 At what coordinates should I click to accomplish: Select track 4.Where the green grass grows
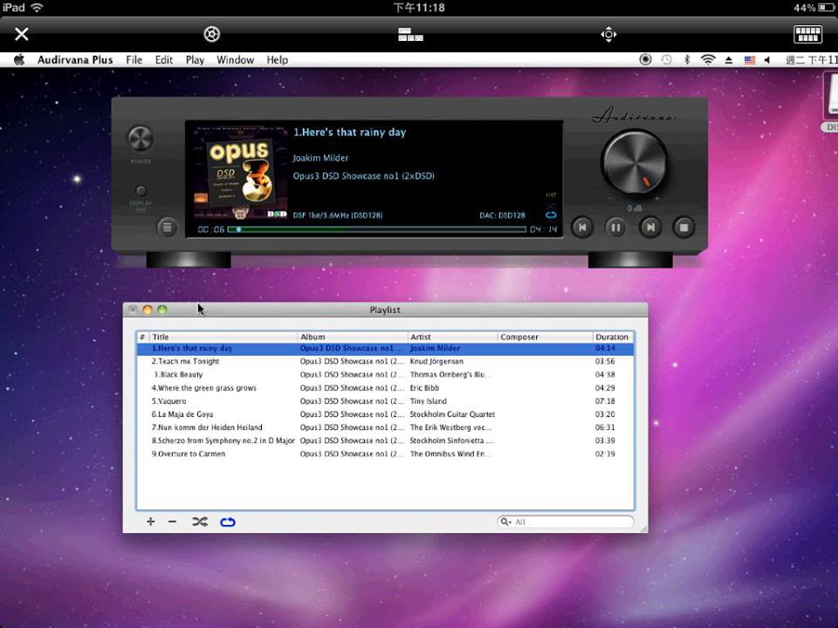pyautogui.click(x=385, y=388)
